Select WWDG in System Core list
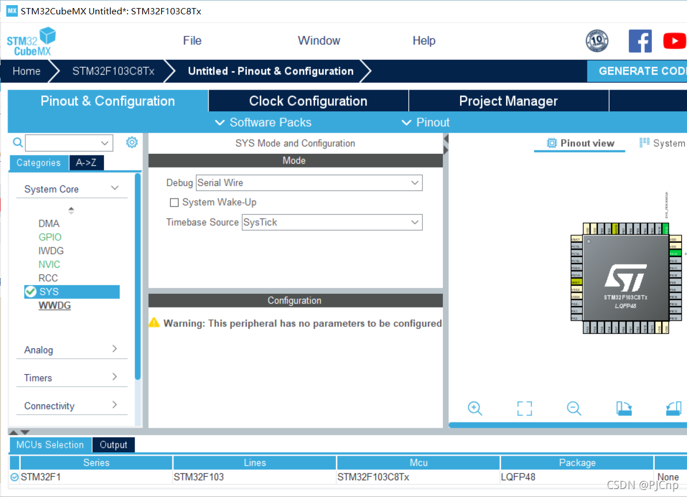This screenshot has height=497, width=687. [x=55, y=305]
